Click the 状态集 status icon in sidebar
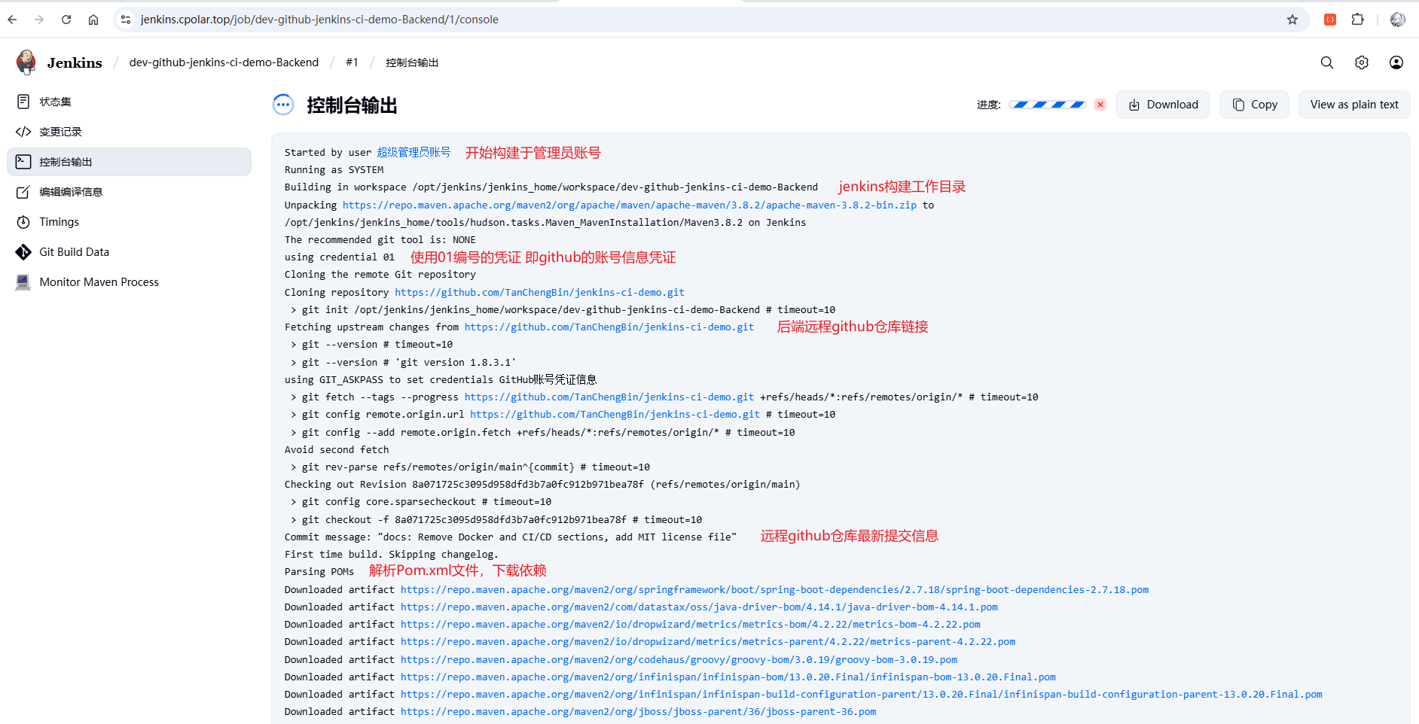Image resolution: width=1419 pixels, height=724 pixels. click(23, 102)
